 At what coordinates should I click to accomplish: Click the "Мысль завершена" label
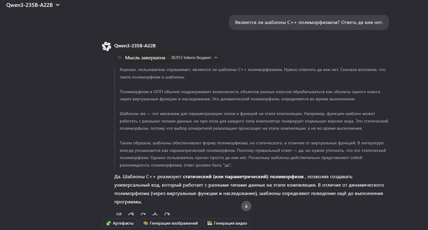(x=145, y=57)
